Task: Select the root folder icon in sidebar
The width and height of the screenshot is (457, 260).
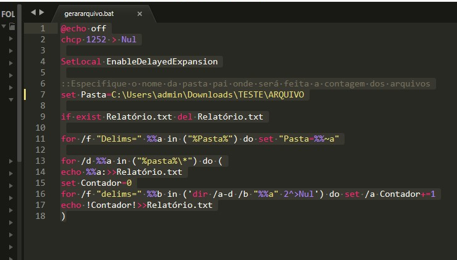Action: tap(12, 26)
